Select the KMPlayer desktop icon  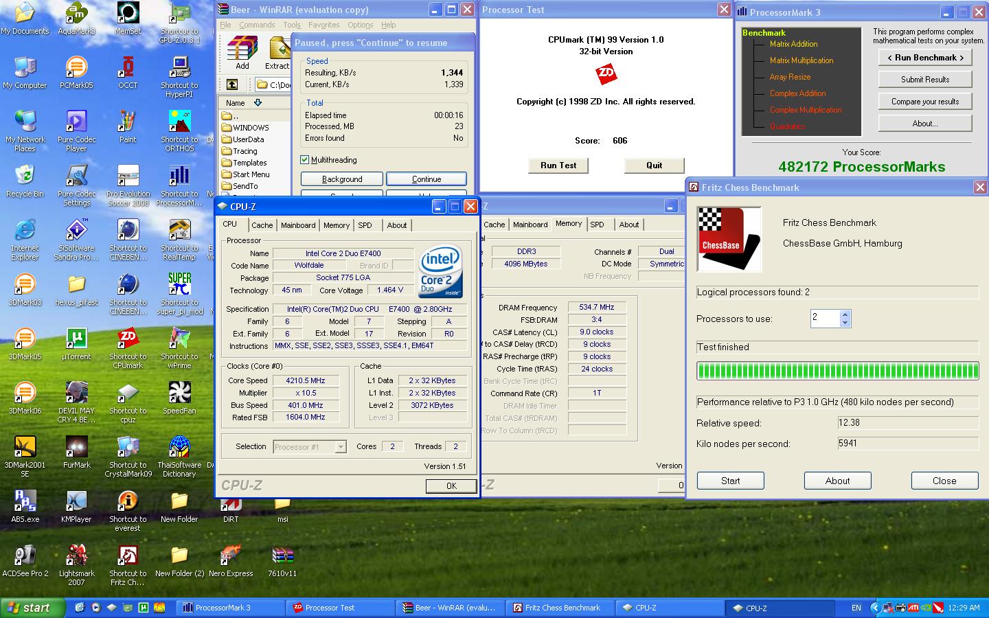click(76, 506)
